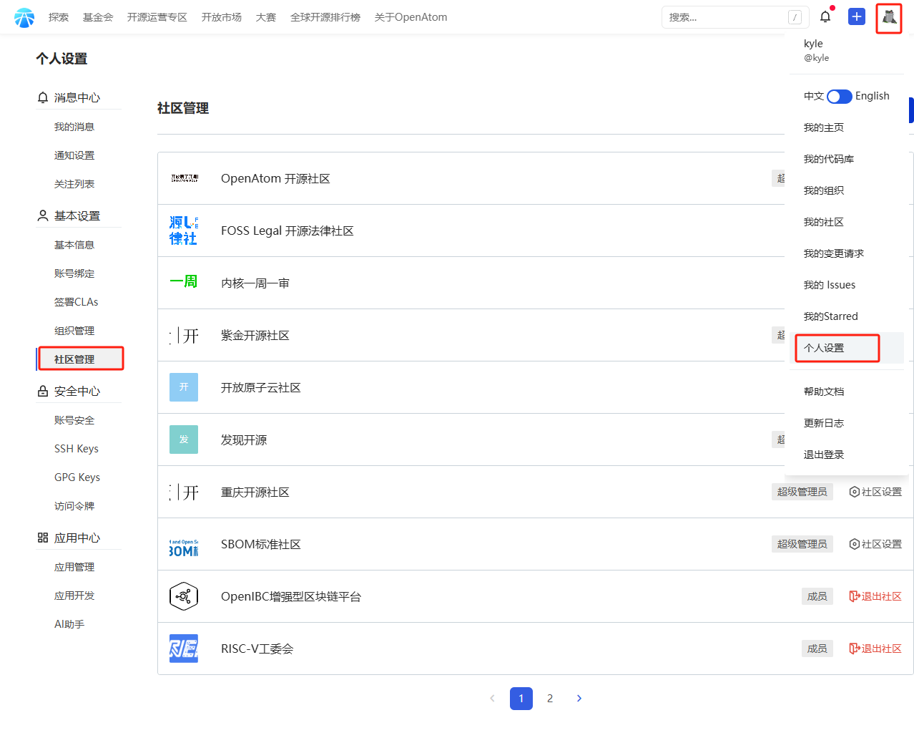Click 退出登录 to log out

click(824, 455)
